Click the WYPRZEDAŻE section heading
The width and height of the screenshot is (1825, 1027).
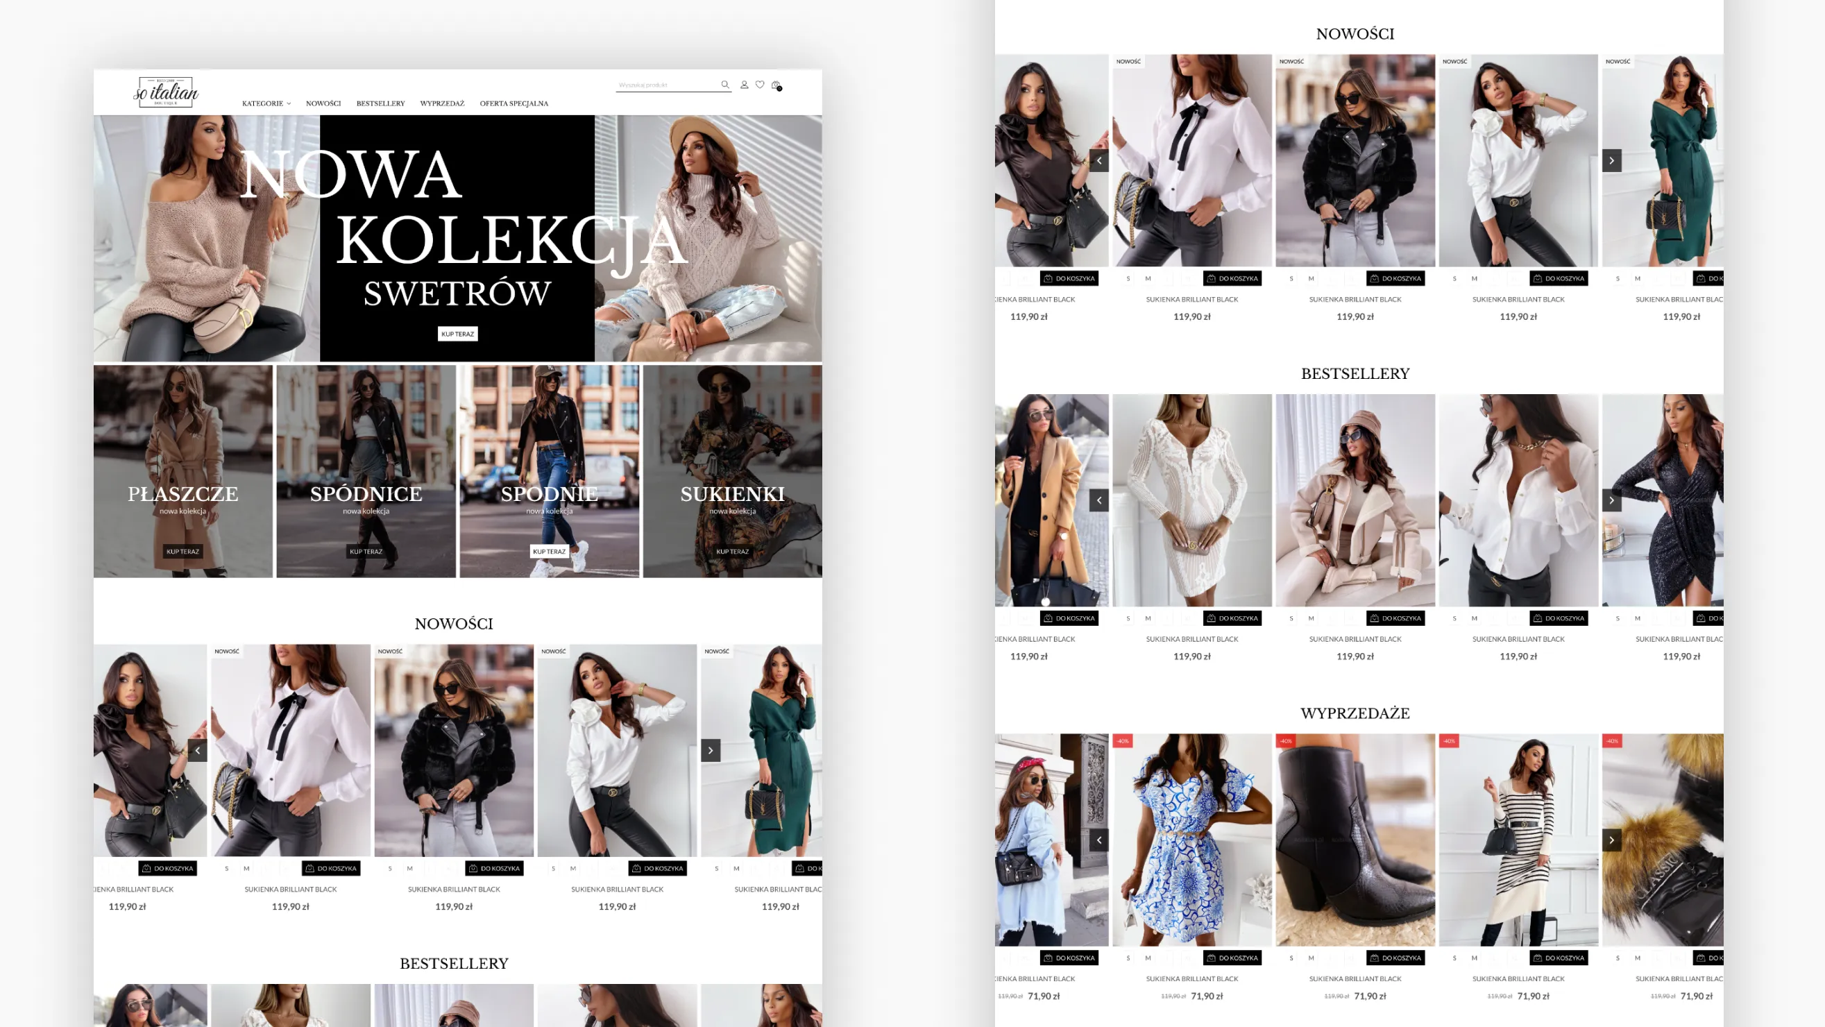click(1355, 713)
